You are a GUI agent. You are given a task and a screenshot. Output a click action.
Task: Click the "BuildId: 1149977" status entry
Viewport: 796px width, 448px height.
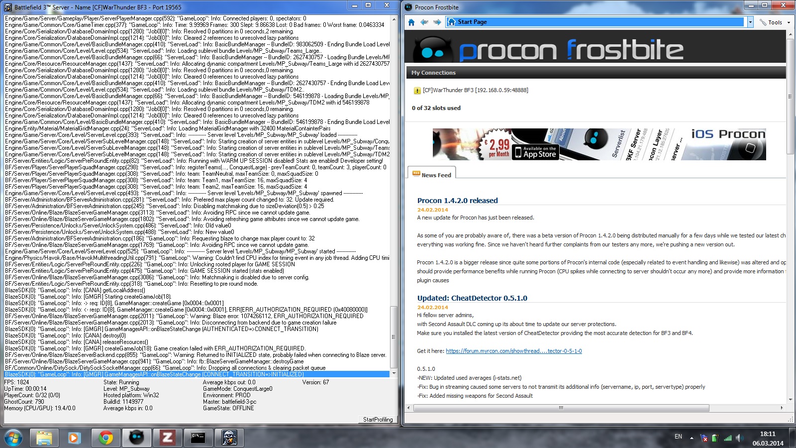pyautogui.click(x=123, y=402)
